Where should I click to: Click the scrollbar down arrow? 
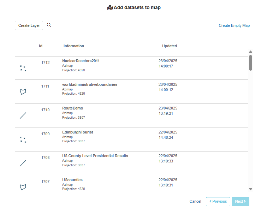250,189
